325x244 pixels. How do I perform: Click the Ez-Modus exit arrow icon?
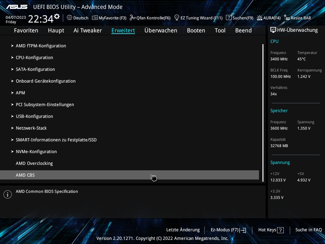click(243, 230)
